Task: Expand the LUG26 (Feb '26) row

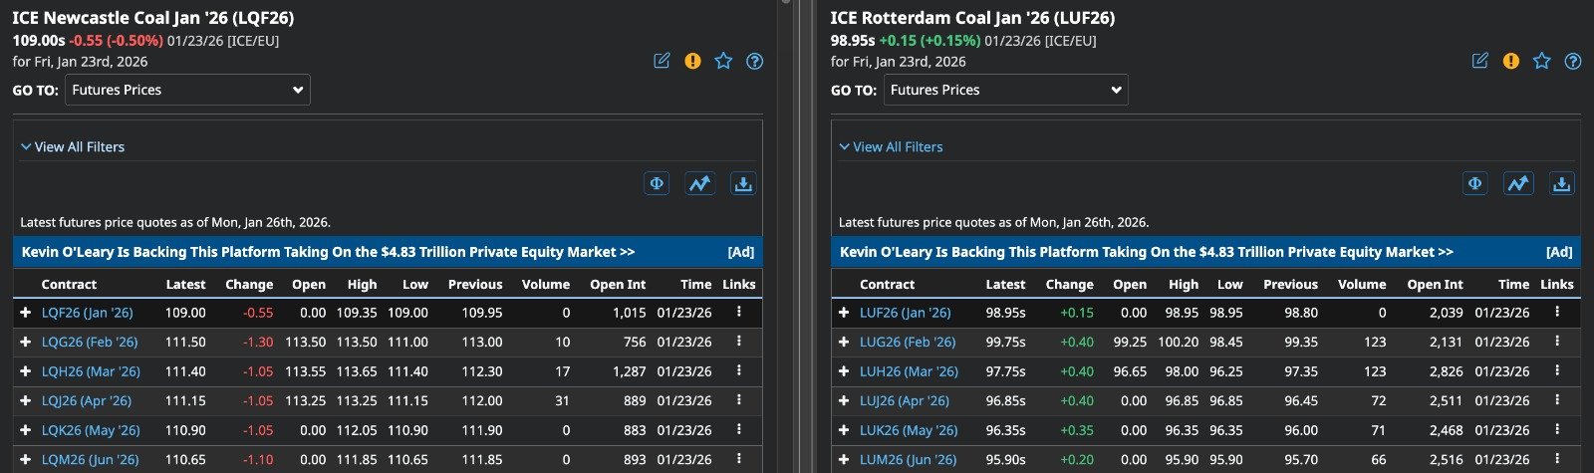Action: tap(844, 342)
